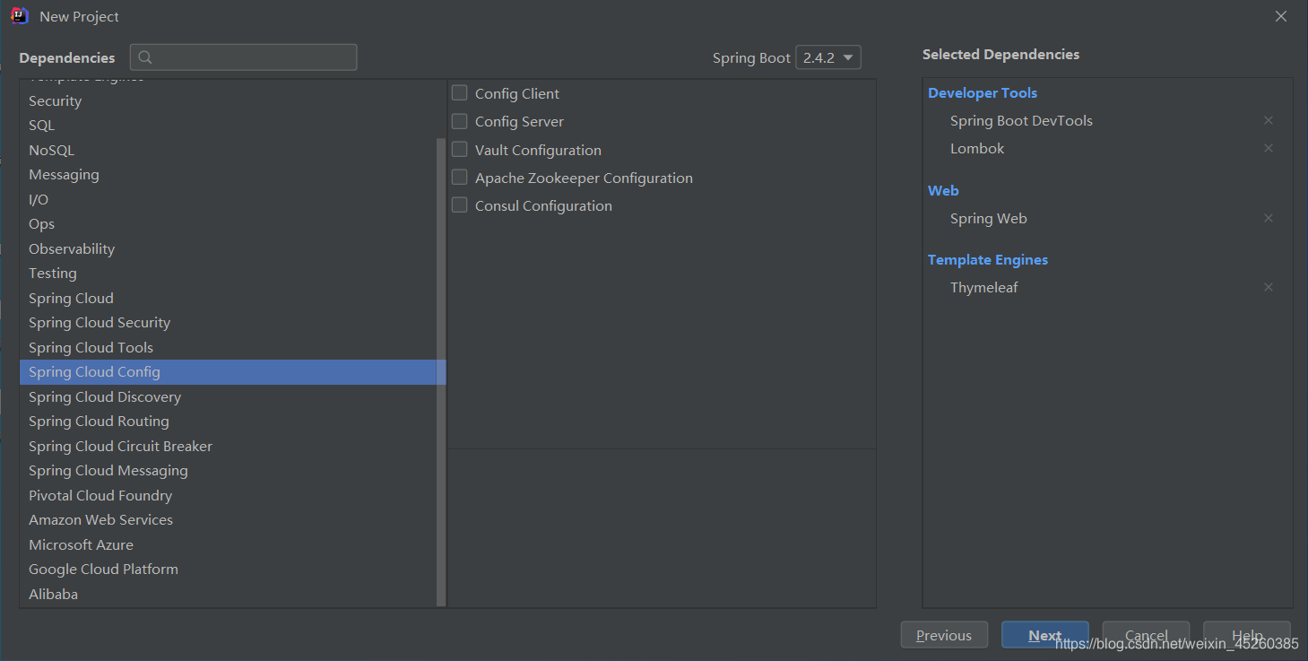Select Spring Cloud Tools category
This screenshot has width=1308, height=661.
[x=228, y=348]
